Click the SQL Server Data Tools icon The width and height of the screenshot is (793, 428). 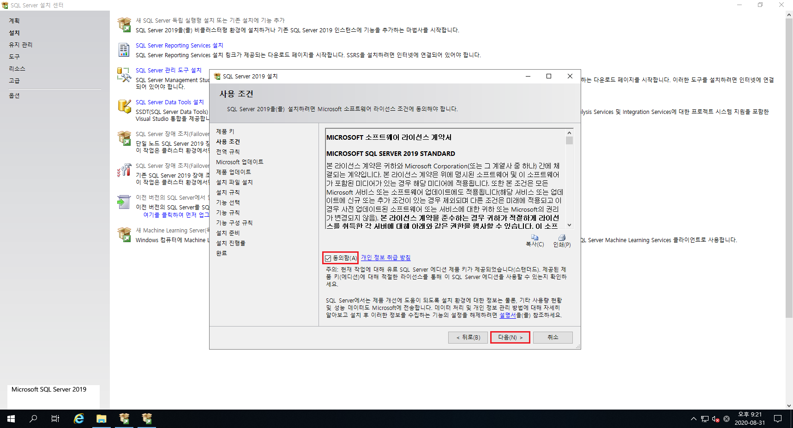pos(124,107)
